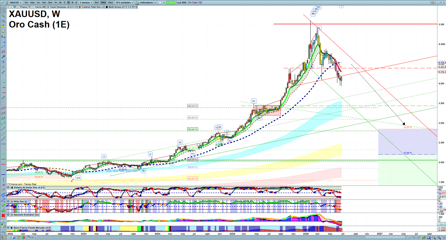Select the red rectangle drawing tool
This screenshot has width=446, height=240.
coord(3,52)
